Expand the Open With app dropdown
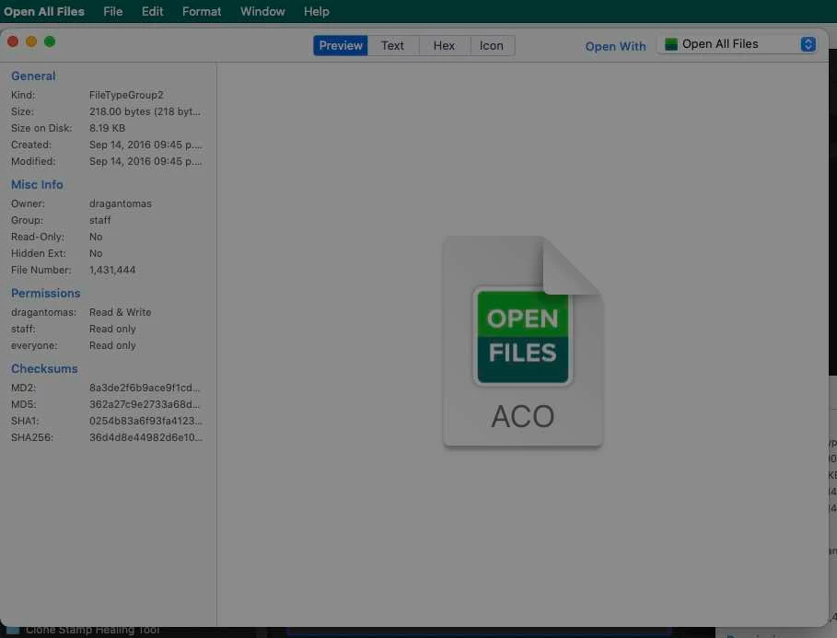Screen dimensions: 837x638 [739, 44]
